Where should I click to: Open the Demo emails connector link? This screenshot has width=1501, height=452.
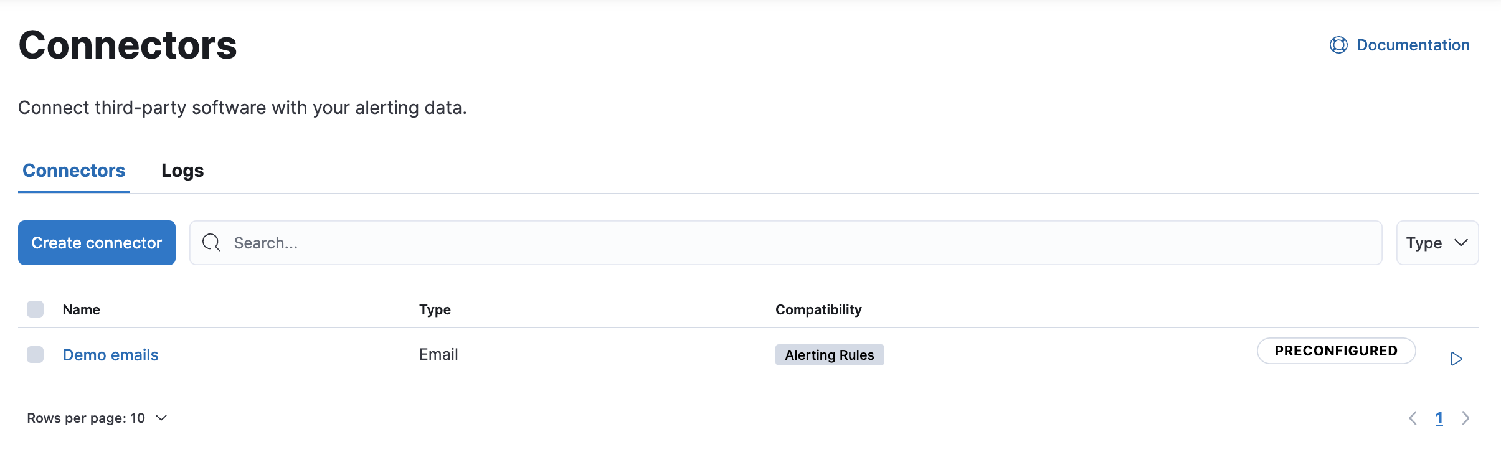111,355
